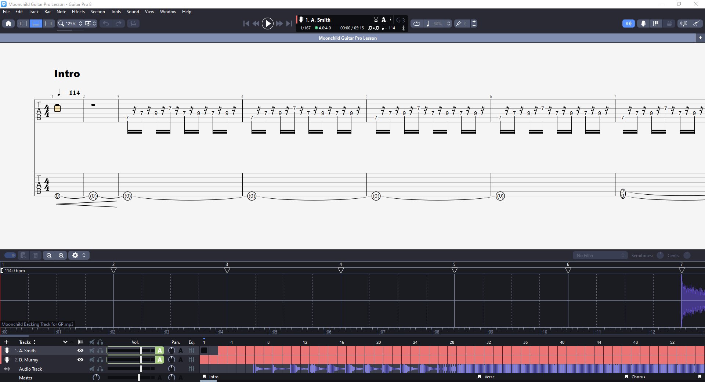Mute the Audio Track

pos(92,369)
